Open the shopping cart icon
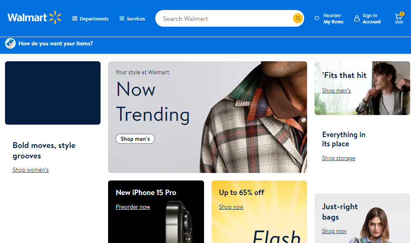The width and height of the screenshot is (411, 243). tap(399, 17)
